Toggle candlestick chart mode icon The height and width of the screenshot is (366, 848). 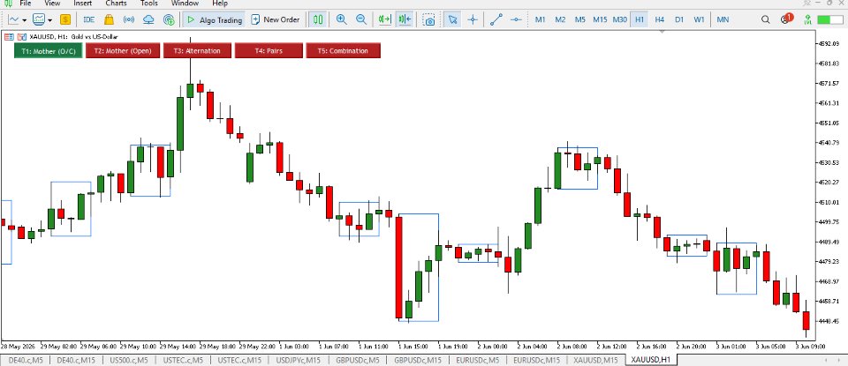[319, 20]
